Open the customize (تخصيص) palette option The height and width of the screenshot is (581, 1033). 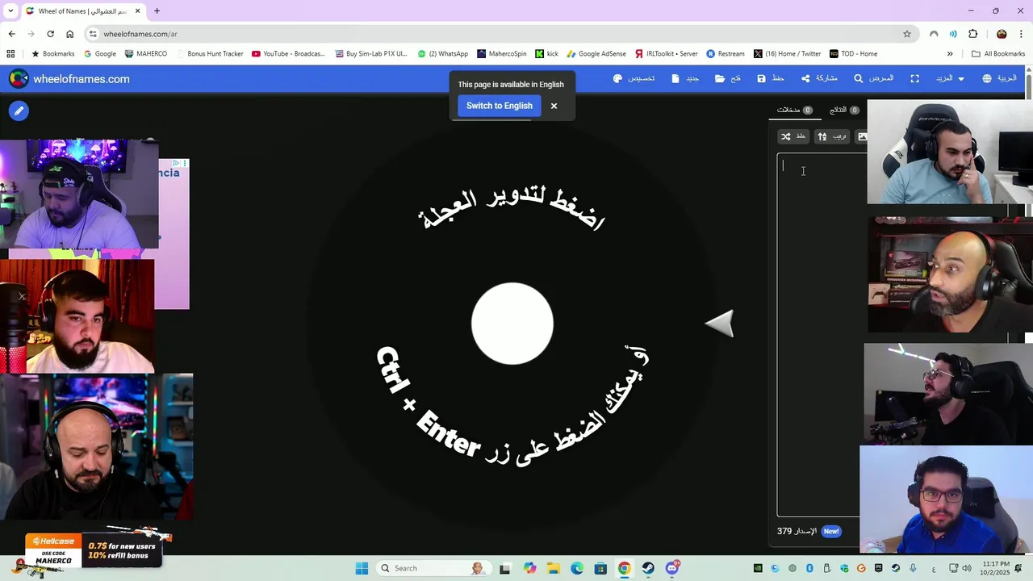pyautogui.click(x=634, y=78)
